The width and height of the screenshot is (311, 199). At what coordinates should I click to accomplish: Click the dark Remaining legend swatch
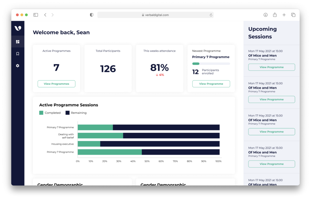(x=67, y=113)
